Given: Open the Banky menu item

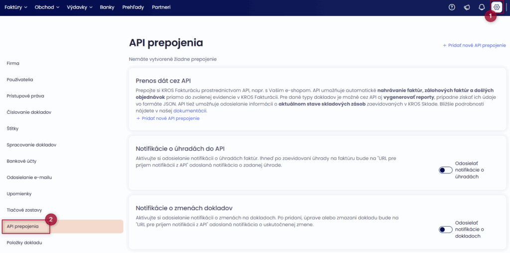Looking at the screenshot, I should pos(107,7).
